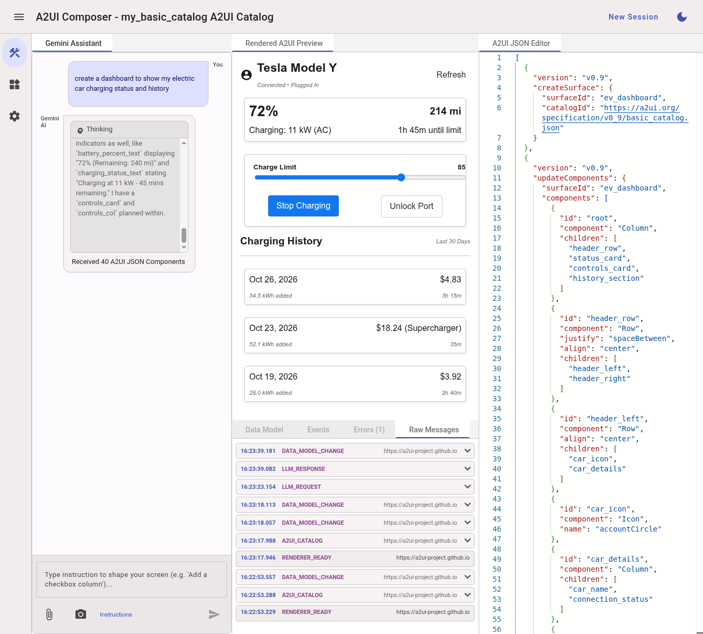Toggle dark mode moon icon
Viewport: 703px width, 634px height.
pos(682,17)
